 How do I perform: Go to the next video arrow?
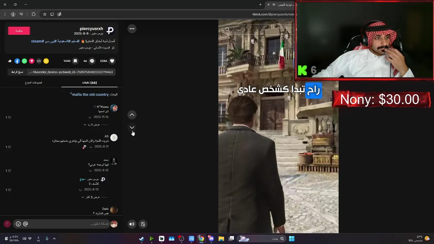tap(132, 127)
